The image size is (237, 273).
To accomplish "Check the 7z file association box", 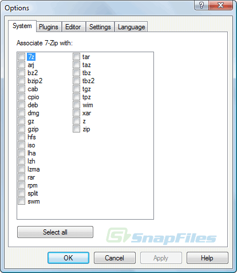I will point(21,57).
